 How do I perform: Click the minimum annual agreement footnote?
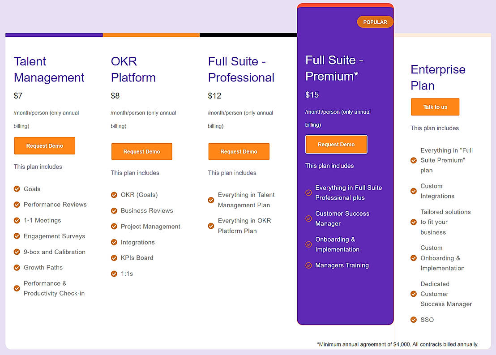tap(398, 344)
